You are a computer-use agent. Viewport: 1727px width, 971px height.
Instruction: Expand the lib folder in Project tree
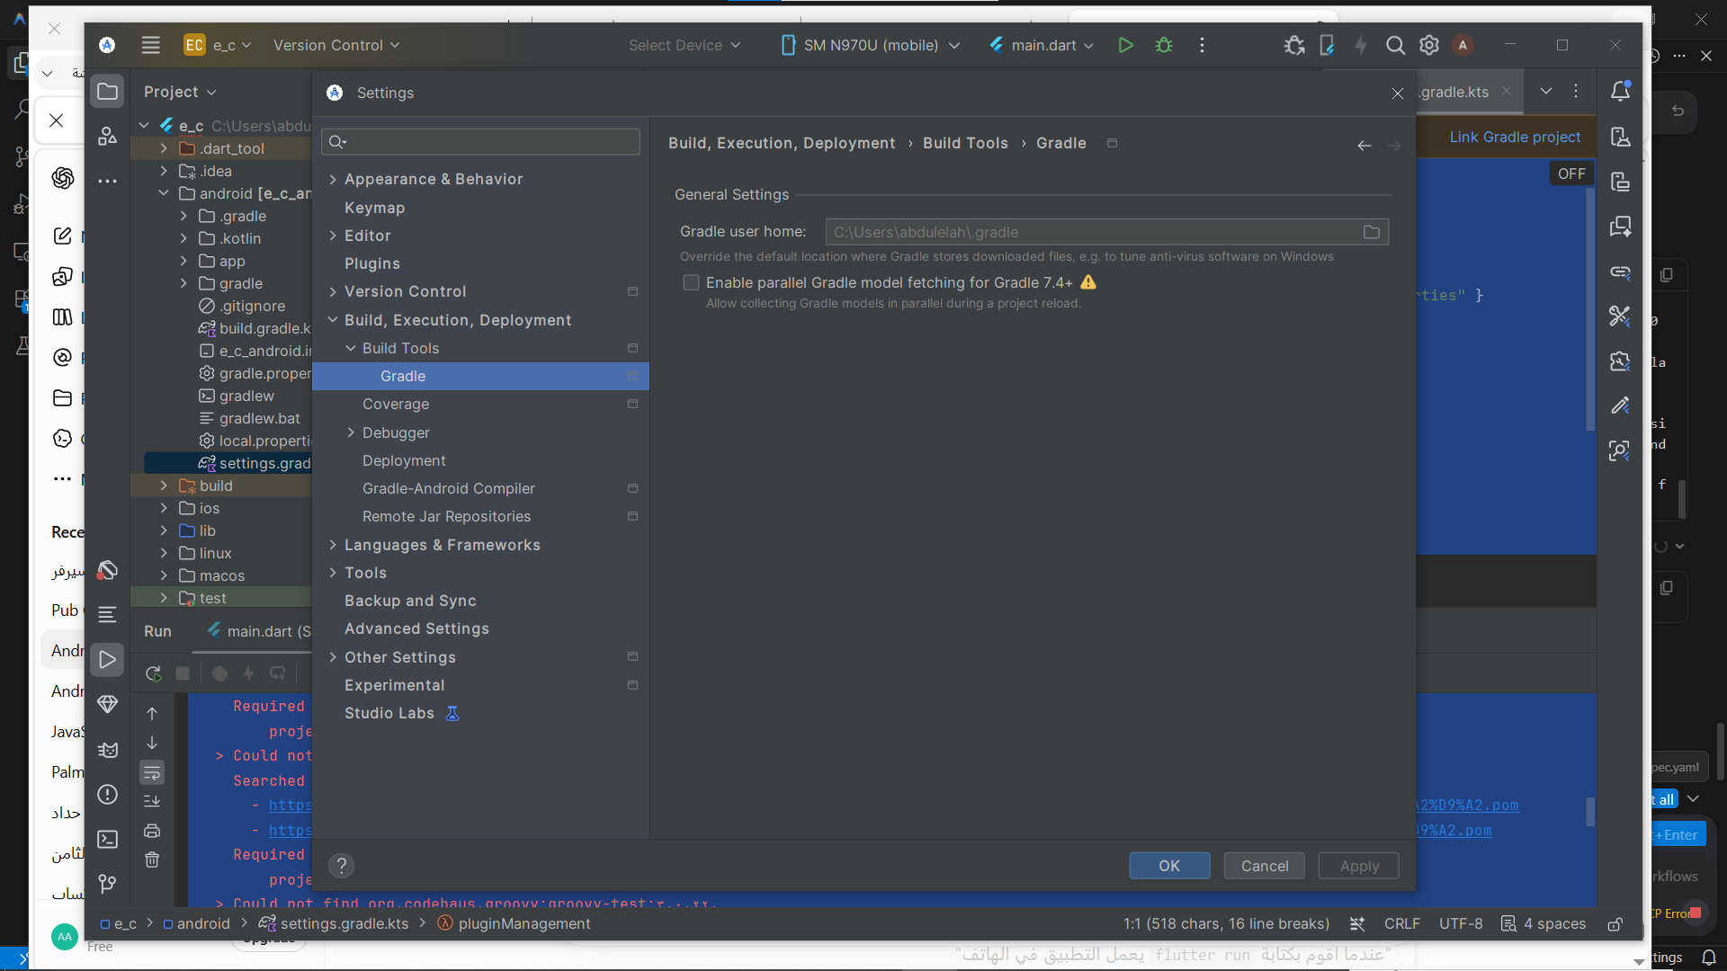[x=164, y=530]
